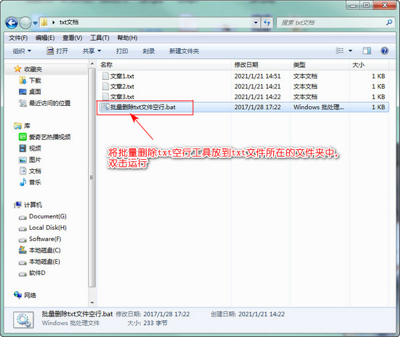Click the magnifier search icon
This screenshot has width=400, height=337.
point(389,23)
